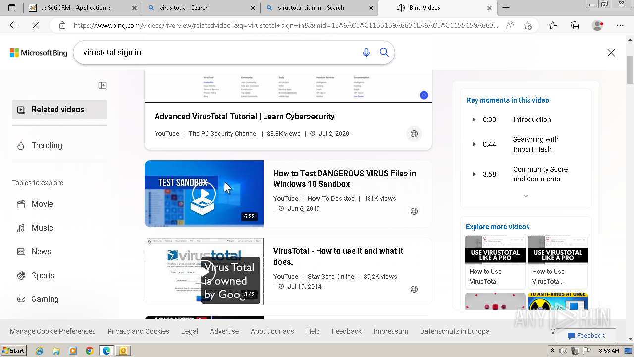Image resolution: width=634 pixels, height=357 pixels.
Task: Open Datenschutz in Europa link
Action: pyautogui.click(x=455, y=331)
